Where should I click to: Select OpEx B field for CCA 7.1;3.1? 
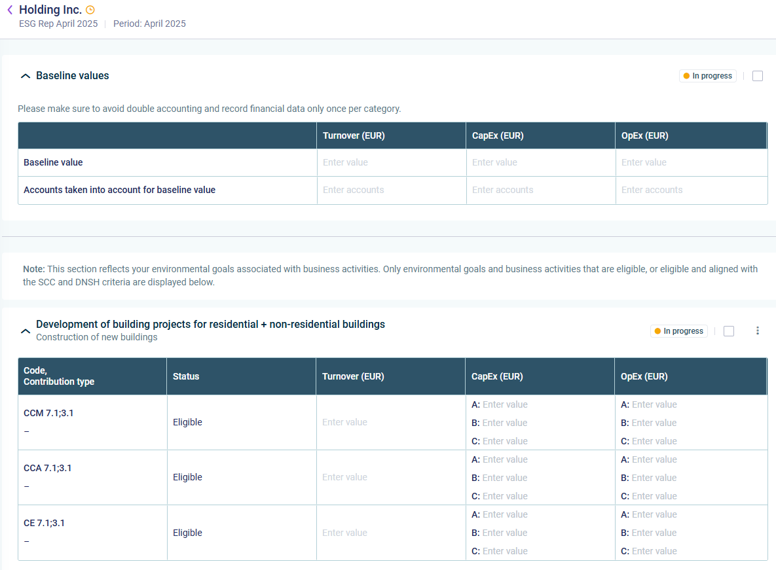pos(654,478)
